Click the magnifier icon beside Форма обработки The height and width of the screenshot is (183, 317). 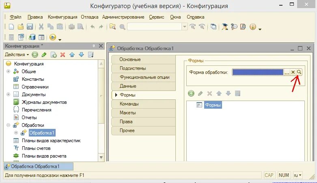click(x=299, y=72)
